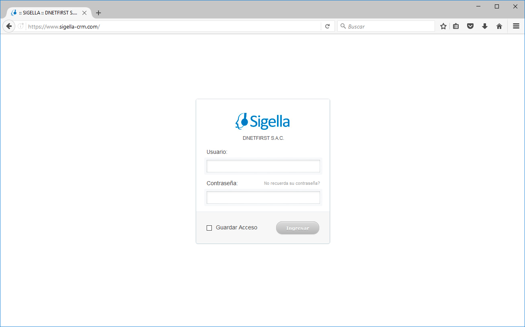Open site information icon in address bar
This screenshot has height=327, width=525.
pyautogui.click(x=21, y=26)
